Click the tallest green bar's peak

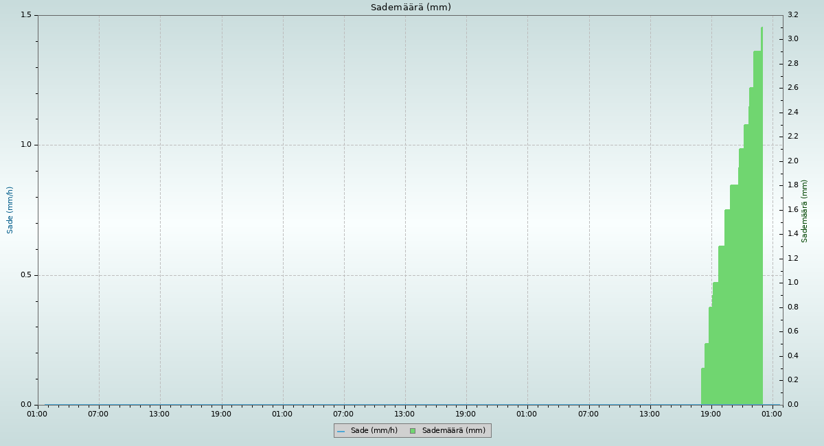click(x=762, y=29)
